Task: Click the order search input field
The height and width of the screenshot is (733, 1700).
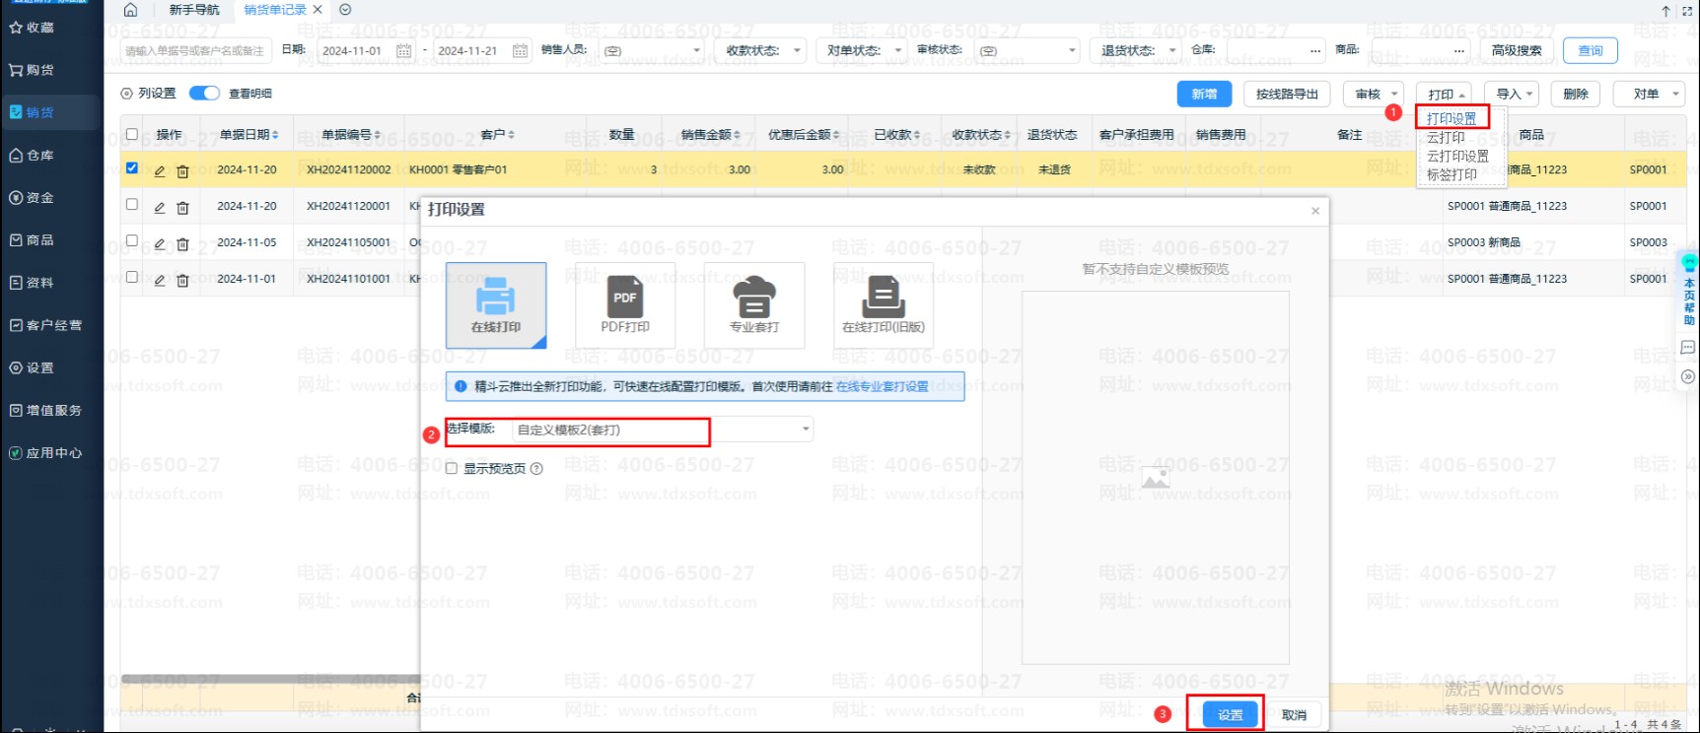Action: coord(195,50)
